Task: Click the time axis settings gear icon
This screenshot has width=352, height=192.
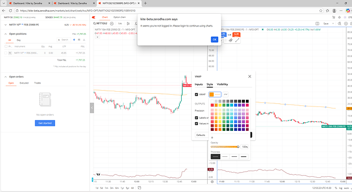Action: click(212, 182)
